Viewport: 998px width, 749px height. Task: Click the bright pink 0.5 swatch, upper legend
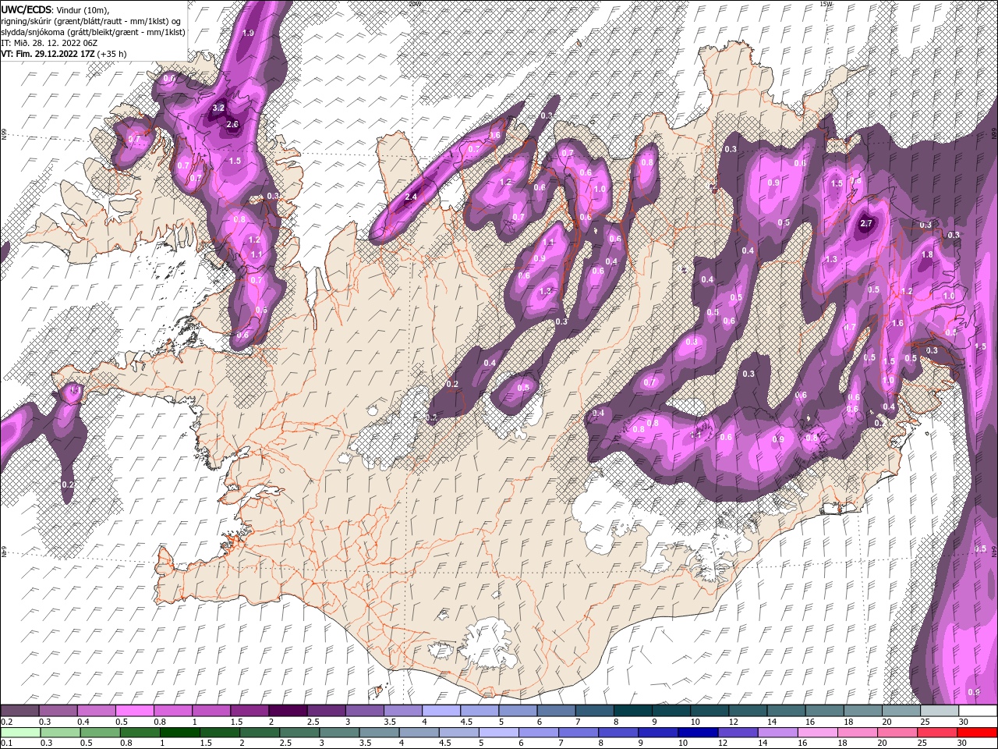pyautogui.click(x=135, y=711)
